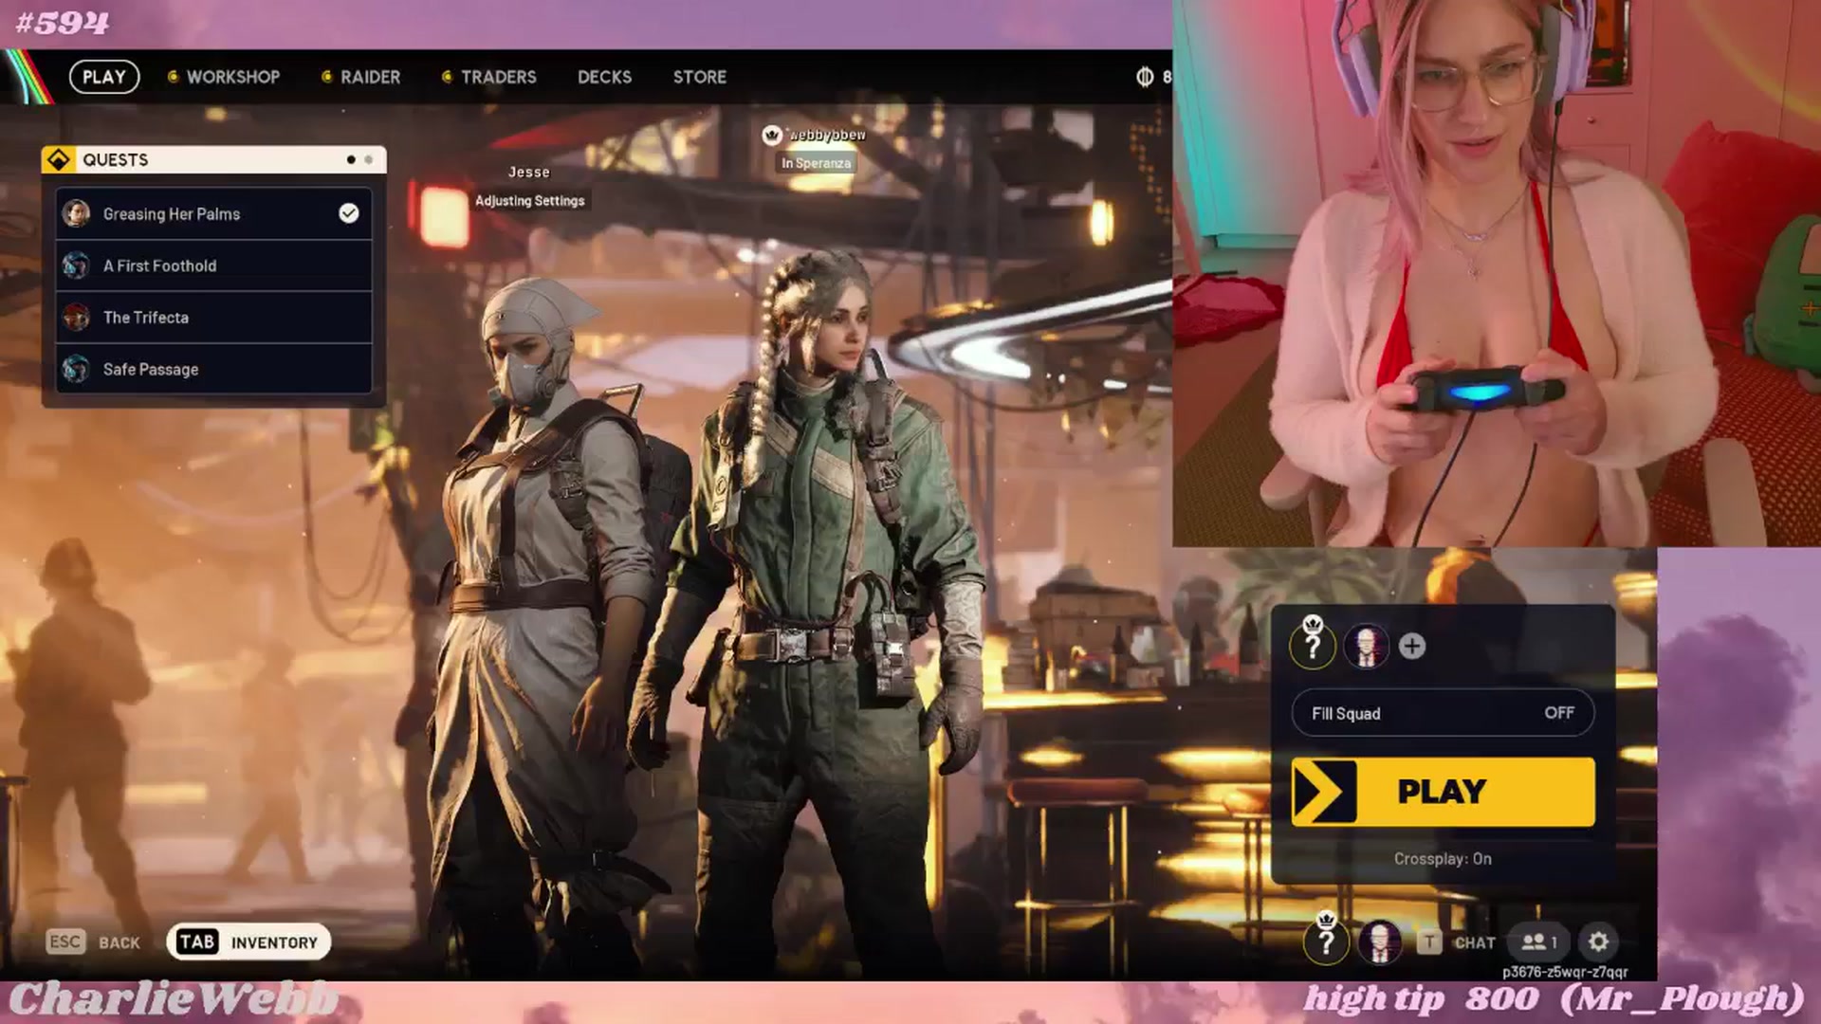Go to the TRADERS tab
Viewport: 1821px width, 1024px height.
click(489, 77)
